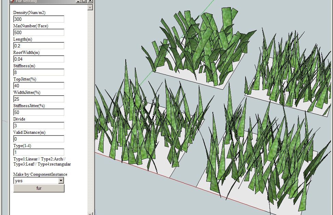Image resolution: width=333 pixels, height=215 pixels.
Task: Select the MaxNumber(/Face) input box
Action: pos(39,32)
